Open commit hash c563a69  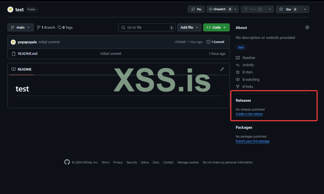click(x=180, y=42)
